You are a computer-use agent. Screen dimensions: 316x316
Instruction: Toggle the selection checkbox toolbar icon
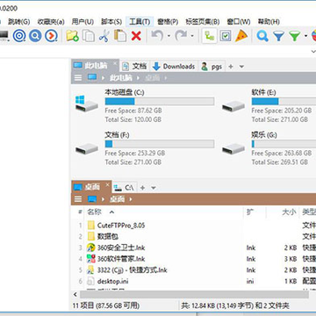click(226, 36)
